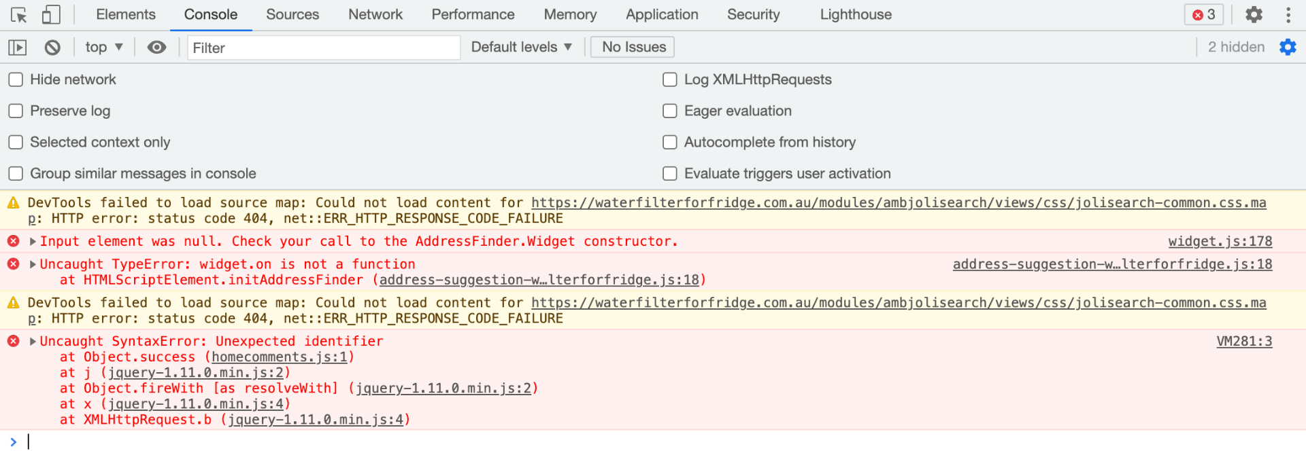
Task: Tick the Eager evaluation checkbox
Action: click(670, 111)
